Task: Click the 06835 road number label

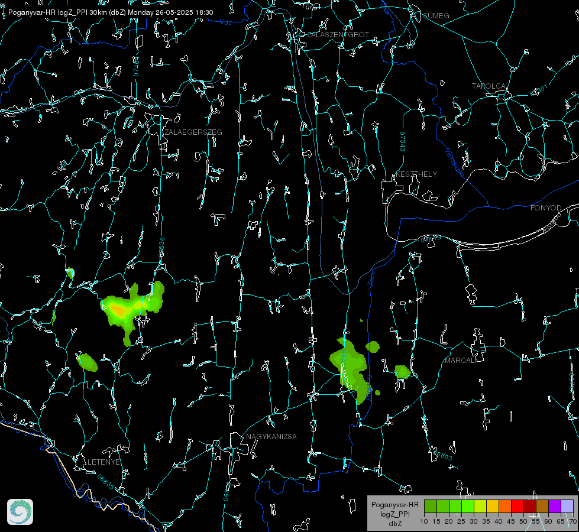Action: tap(106, 482)
